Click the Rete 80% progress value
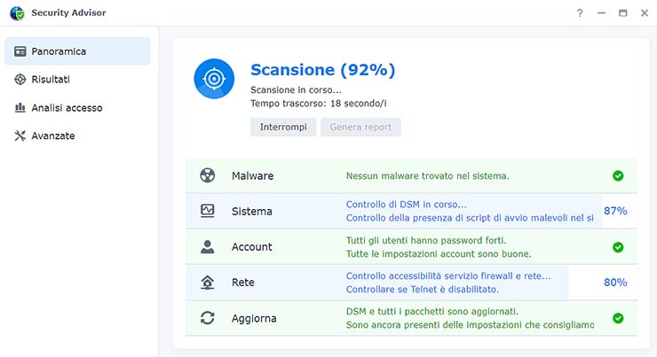The width and height of the screenshot is (657, 357). point(615,283)
